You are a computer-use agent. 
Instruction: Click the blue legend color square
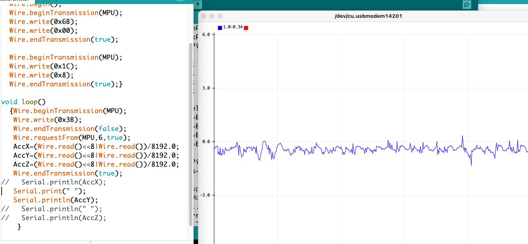click(x=220, y=28)
